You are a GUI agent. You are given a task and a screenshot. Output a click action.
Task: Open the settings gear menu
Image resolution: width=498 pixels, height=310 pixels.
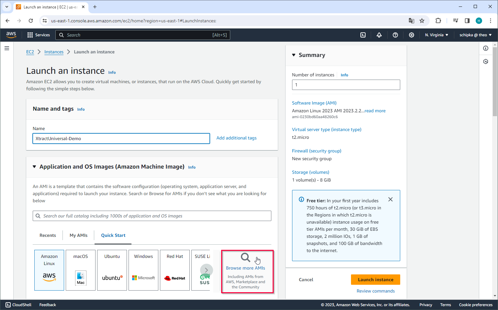(x=412, y=35)
